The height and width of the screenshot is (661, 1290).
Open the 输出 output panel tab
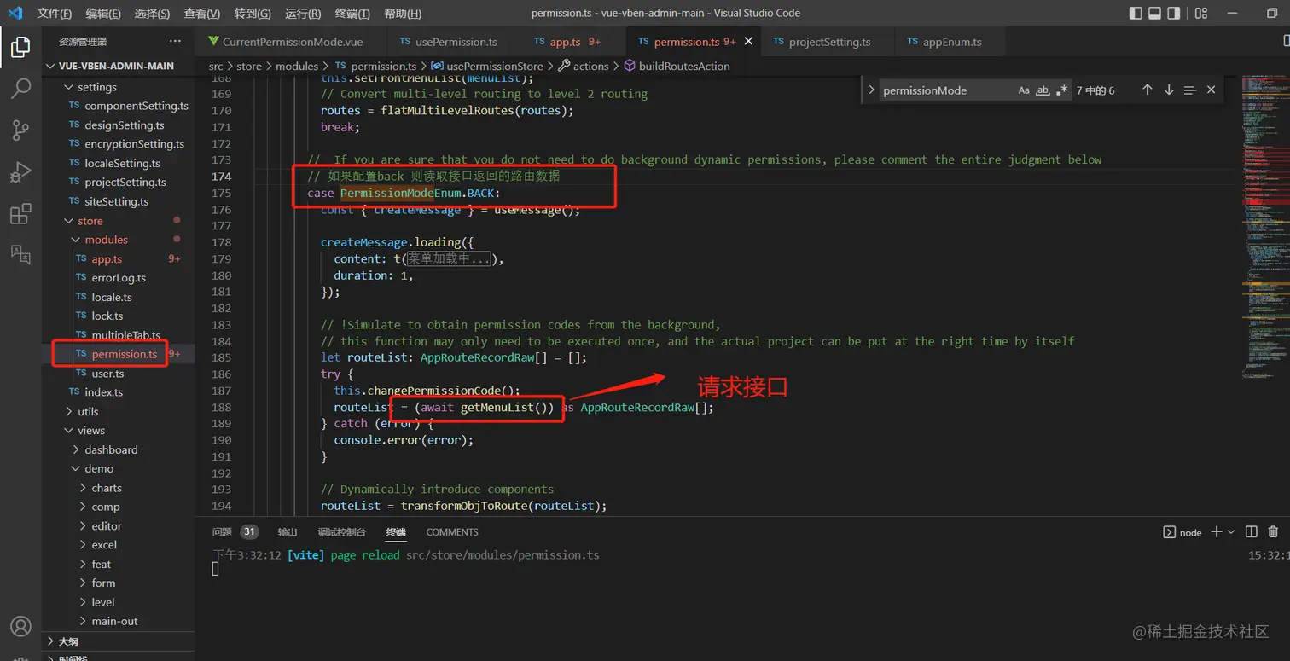288,532
